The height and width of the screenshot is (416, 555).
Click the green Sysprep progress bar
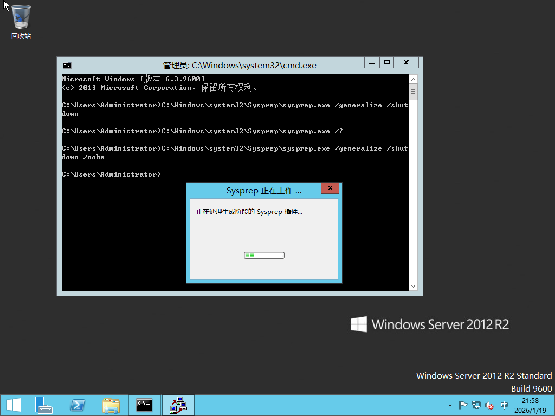[x=264, y=255]
